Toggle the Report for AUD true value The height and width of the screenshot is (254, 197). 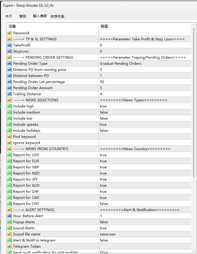[x=145, y=185]
